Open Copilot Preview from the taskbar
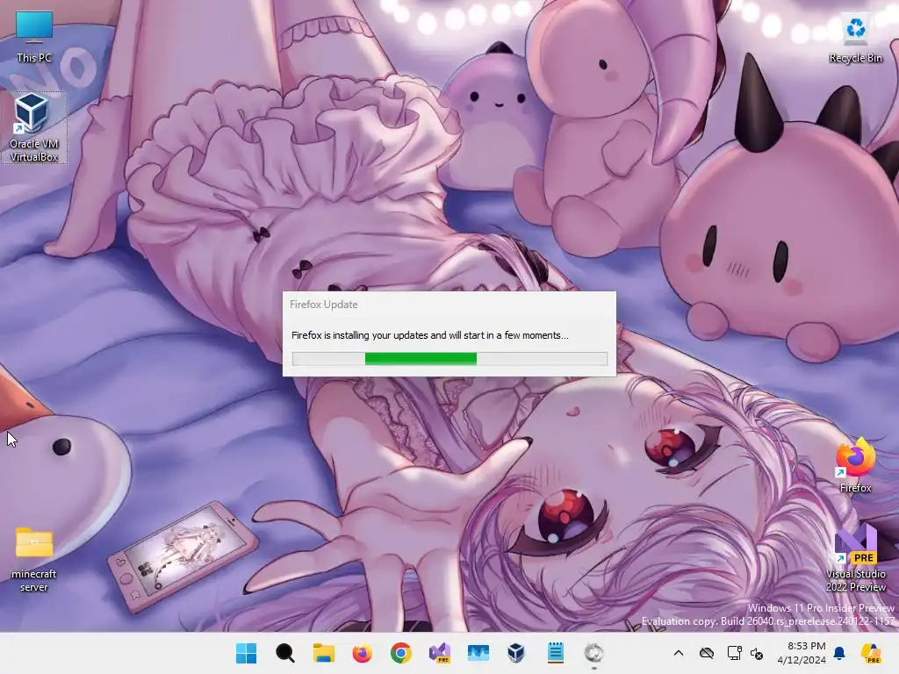This screenshot has height=674, width=899. coord(872,653)
